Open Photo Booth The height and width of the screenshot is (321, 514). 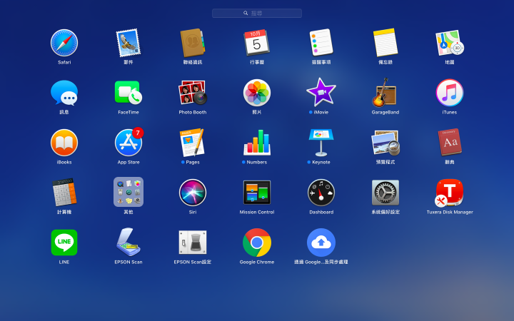tap(193, 93)
